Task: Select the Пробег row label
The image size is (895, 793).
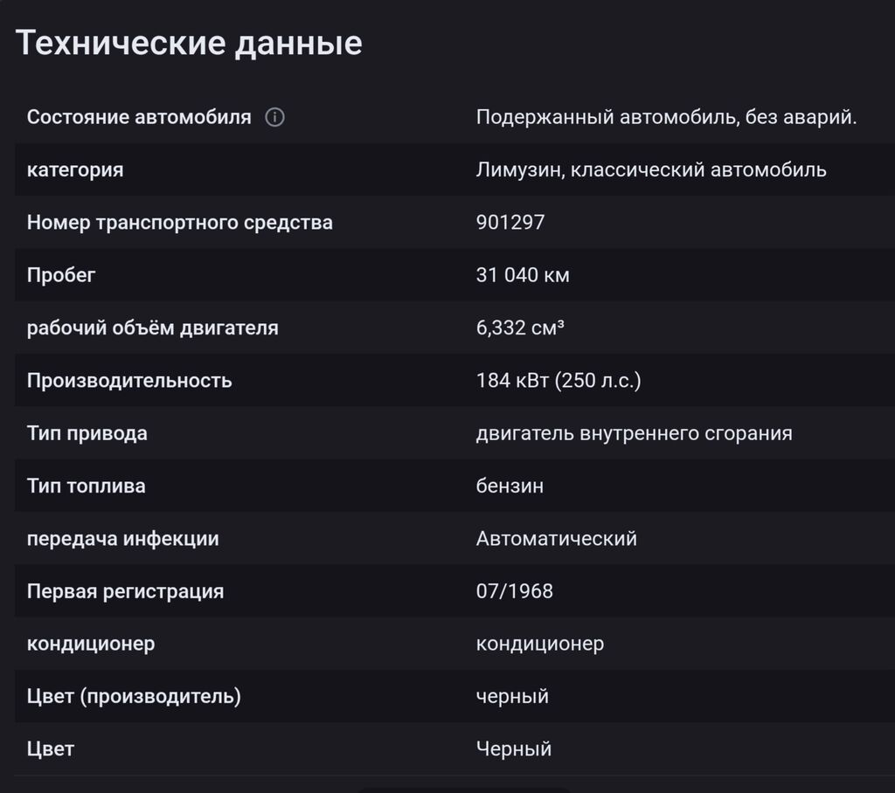Action: tap(61, 276)
